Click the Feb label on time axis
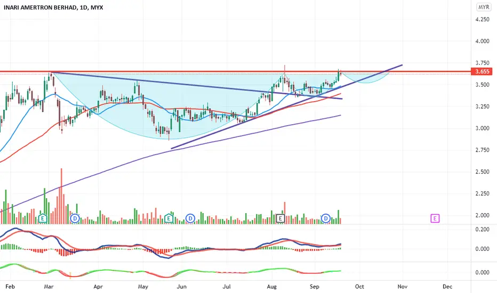The image size is (497, 293). [10, 287]
